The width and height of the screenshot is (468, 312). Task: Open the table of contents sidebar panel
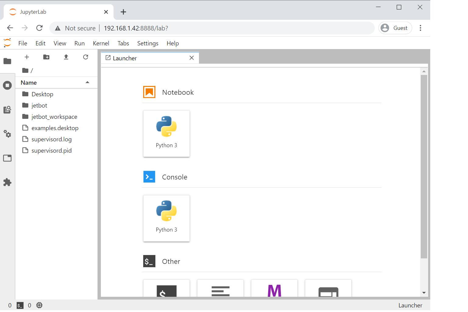tap(7, 110)
